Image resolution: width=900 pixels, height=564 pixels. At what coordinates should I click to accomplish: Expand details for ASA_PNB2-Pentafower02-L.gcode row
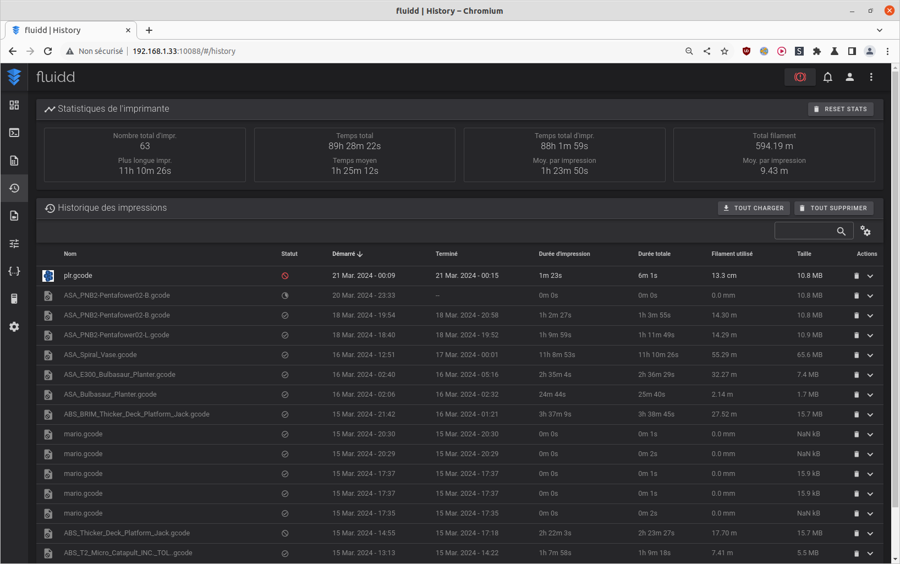870,336
